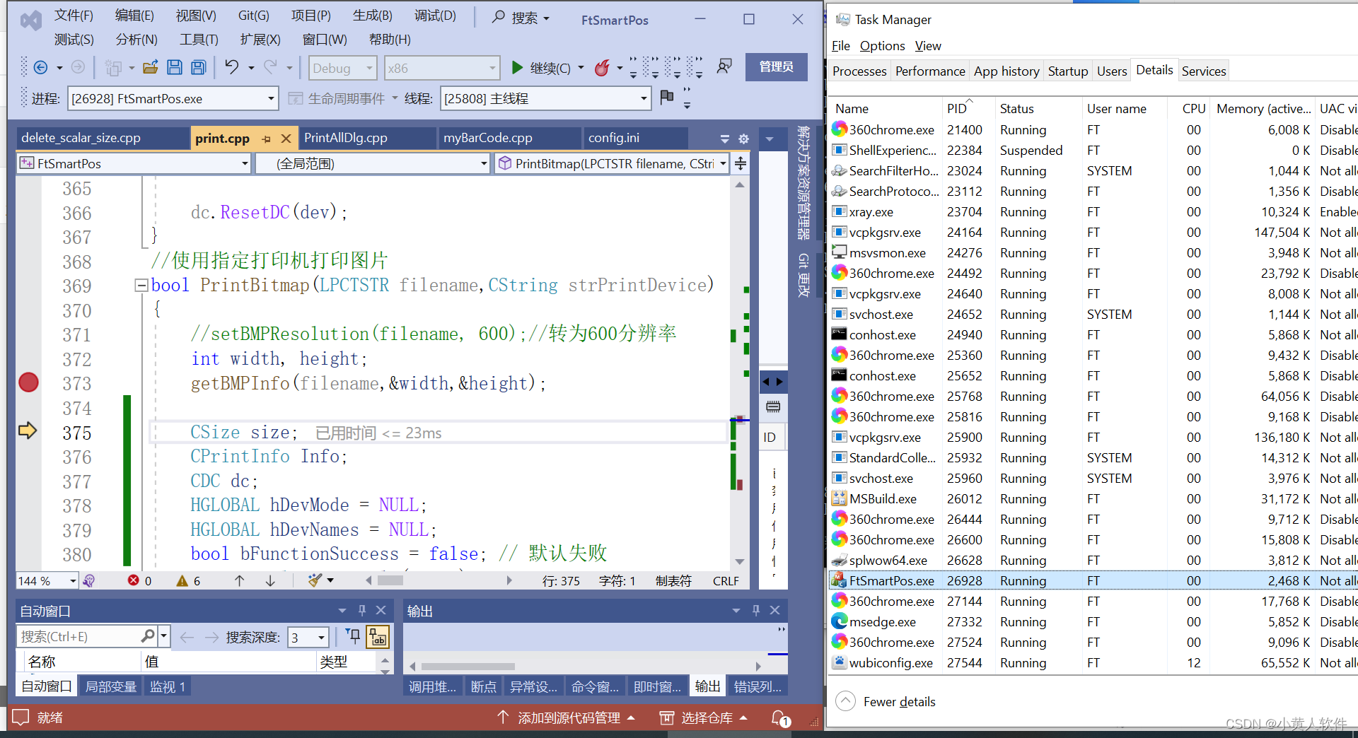This screenshot has width=1358, height=738.
Task: Click the undo arrow icon
Action: coord(231,67)
